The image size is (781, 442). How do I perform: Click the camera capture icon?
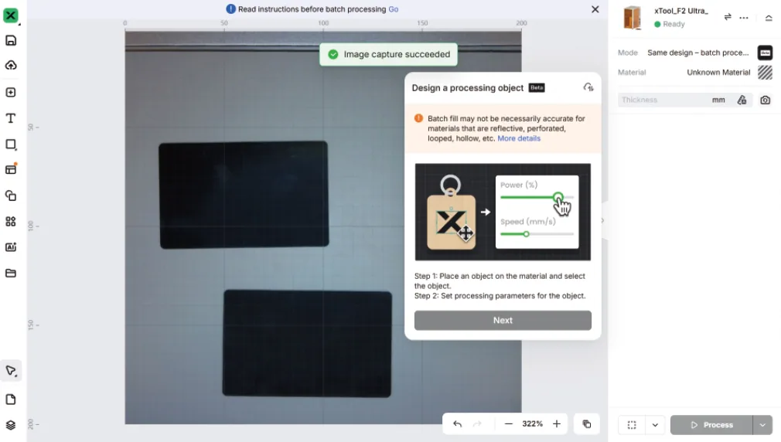(x=765, y=100)
